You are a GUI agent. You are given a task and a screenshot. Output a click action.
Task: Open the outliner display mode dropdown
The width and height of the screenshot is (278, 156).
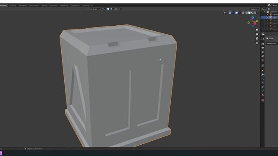pos(269,9)
